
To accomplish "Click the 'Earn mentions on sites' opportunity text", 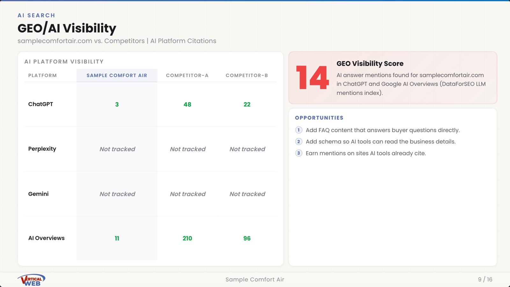I will 366,153.
